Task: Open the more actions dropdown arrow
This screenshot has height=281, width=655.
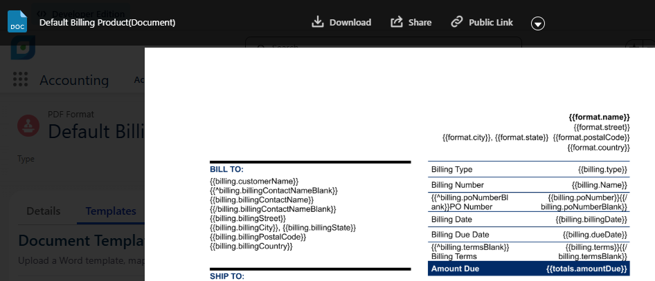Action: coord(537,23)
